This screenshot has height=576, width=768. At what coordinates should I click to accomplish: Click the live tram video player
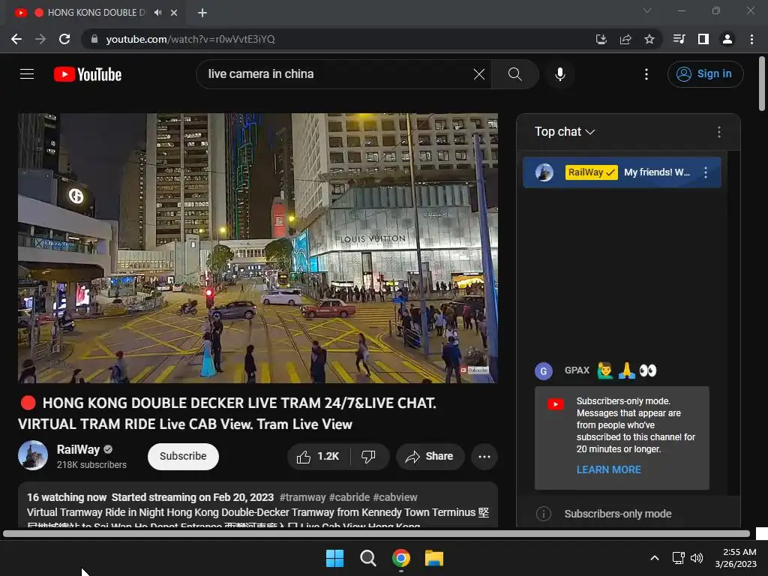[258, 247]
